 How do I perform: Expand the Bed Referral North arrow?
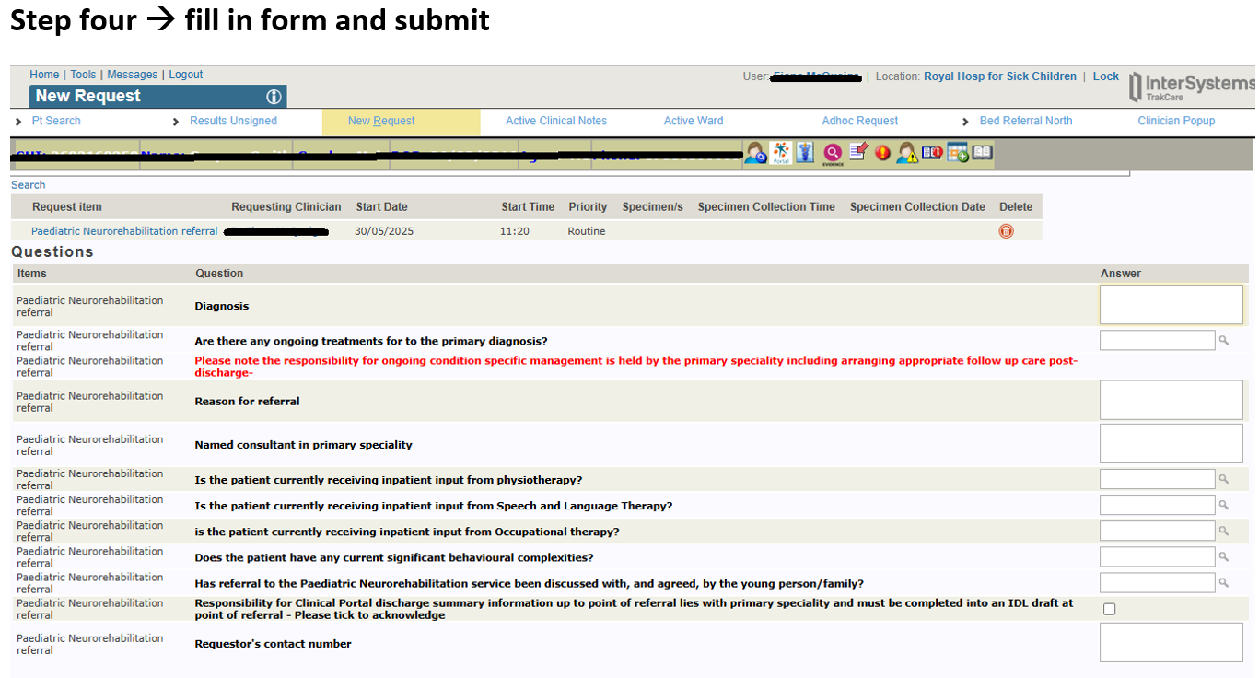[966, 122]
